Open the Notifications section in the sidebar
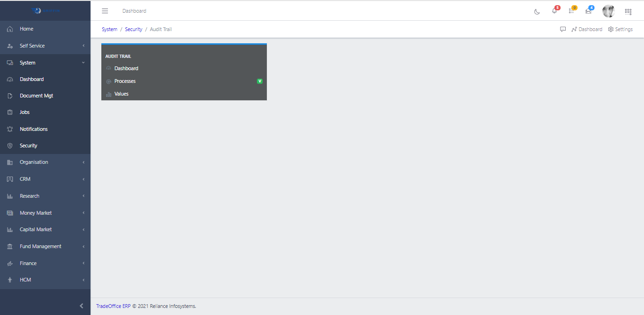The height and width of the screenshot is (315, 644). (x=33, y=129)
